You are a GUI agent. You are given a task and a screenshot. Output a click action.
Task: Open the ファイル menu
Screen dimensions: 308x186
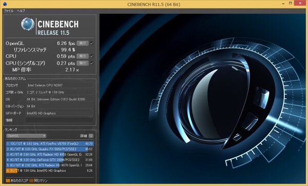(x=9, y=11)
